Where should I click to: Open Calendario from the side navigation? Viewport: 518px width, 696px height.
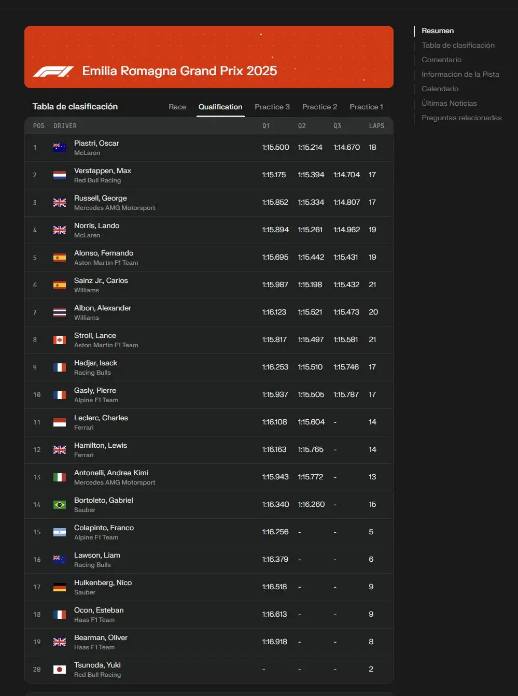440,89
